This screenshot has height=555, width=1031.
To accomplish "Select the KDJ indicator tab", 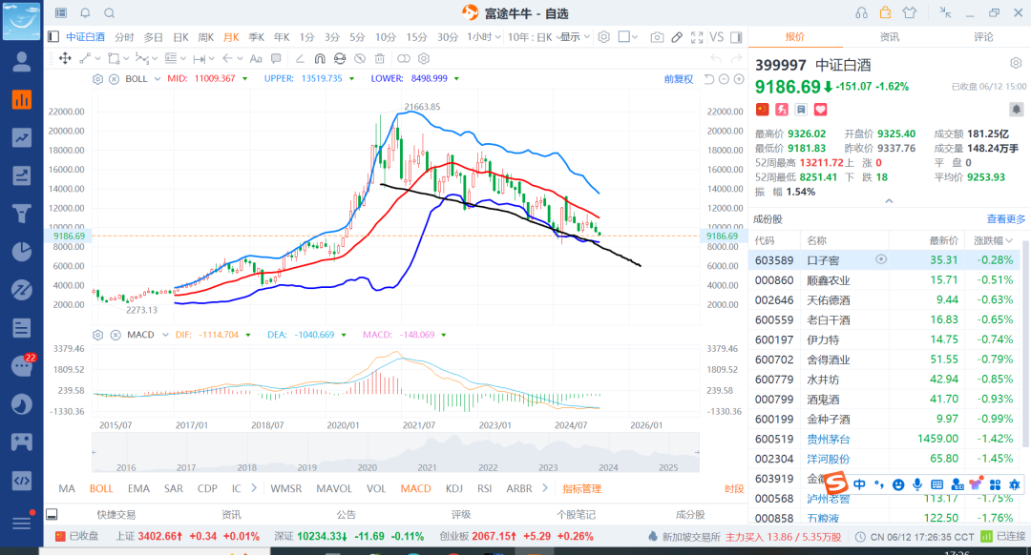I will point(453,488).
